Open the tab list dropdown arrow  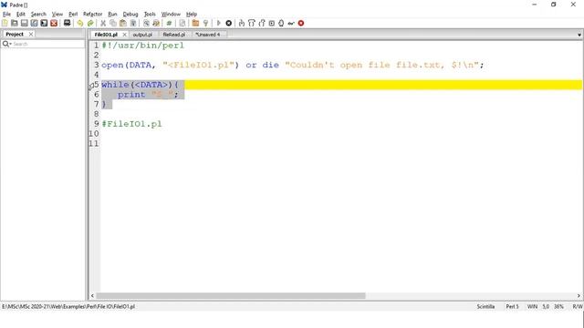pos(579,35)
